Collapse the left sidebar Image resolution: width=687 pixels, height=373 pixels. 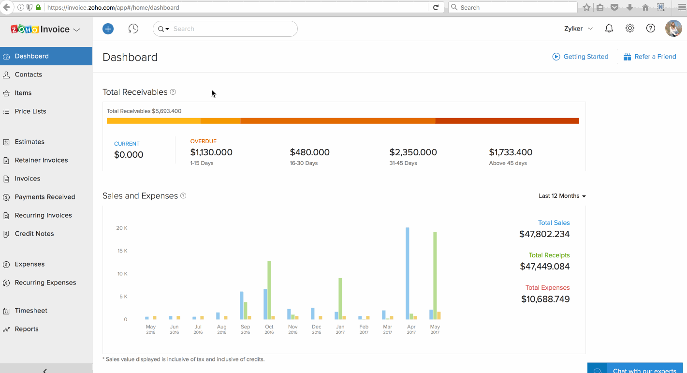click(x=45, y=370)
